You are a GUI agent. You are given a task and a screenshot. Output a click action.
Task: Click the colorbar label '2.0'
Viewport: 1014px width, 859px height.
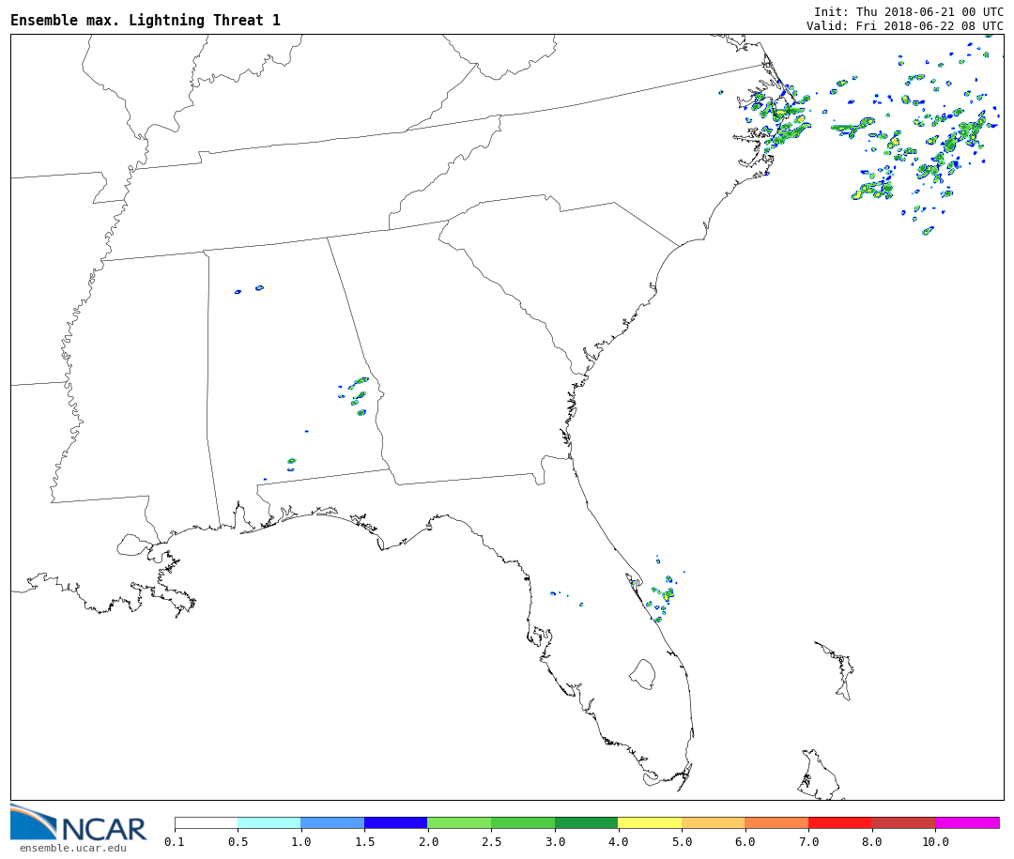coord(428,841)
